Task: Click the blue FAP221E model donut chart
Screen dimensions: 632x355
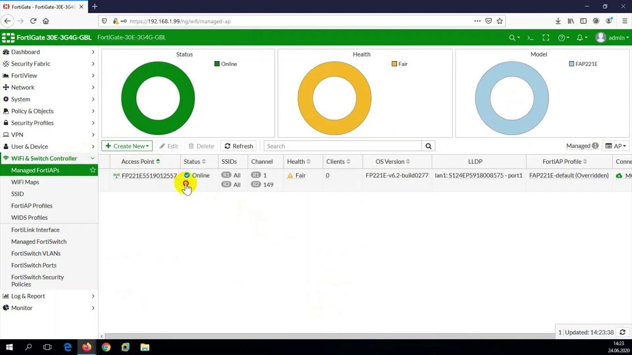Action: click(512, 98)
